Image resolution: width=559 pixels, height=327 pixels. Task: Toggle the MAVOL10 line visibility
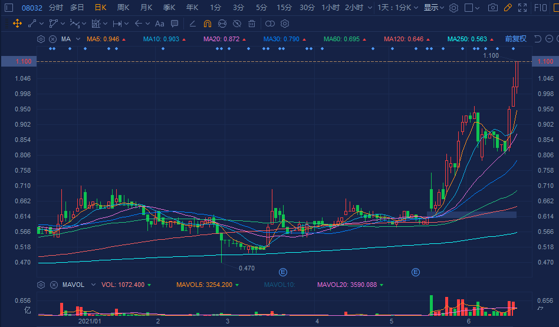[x=279, y=285]
